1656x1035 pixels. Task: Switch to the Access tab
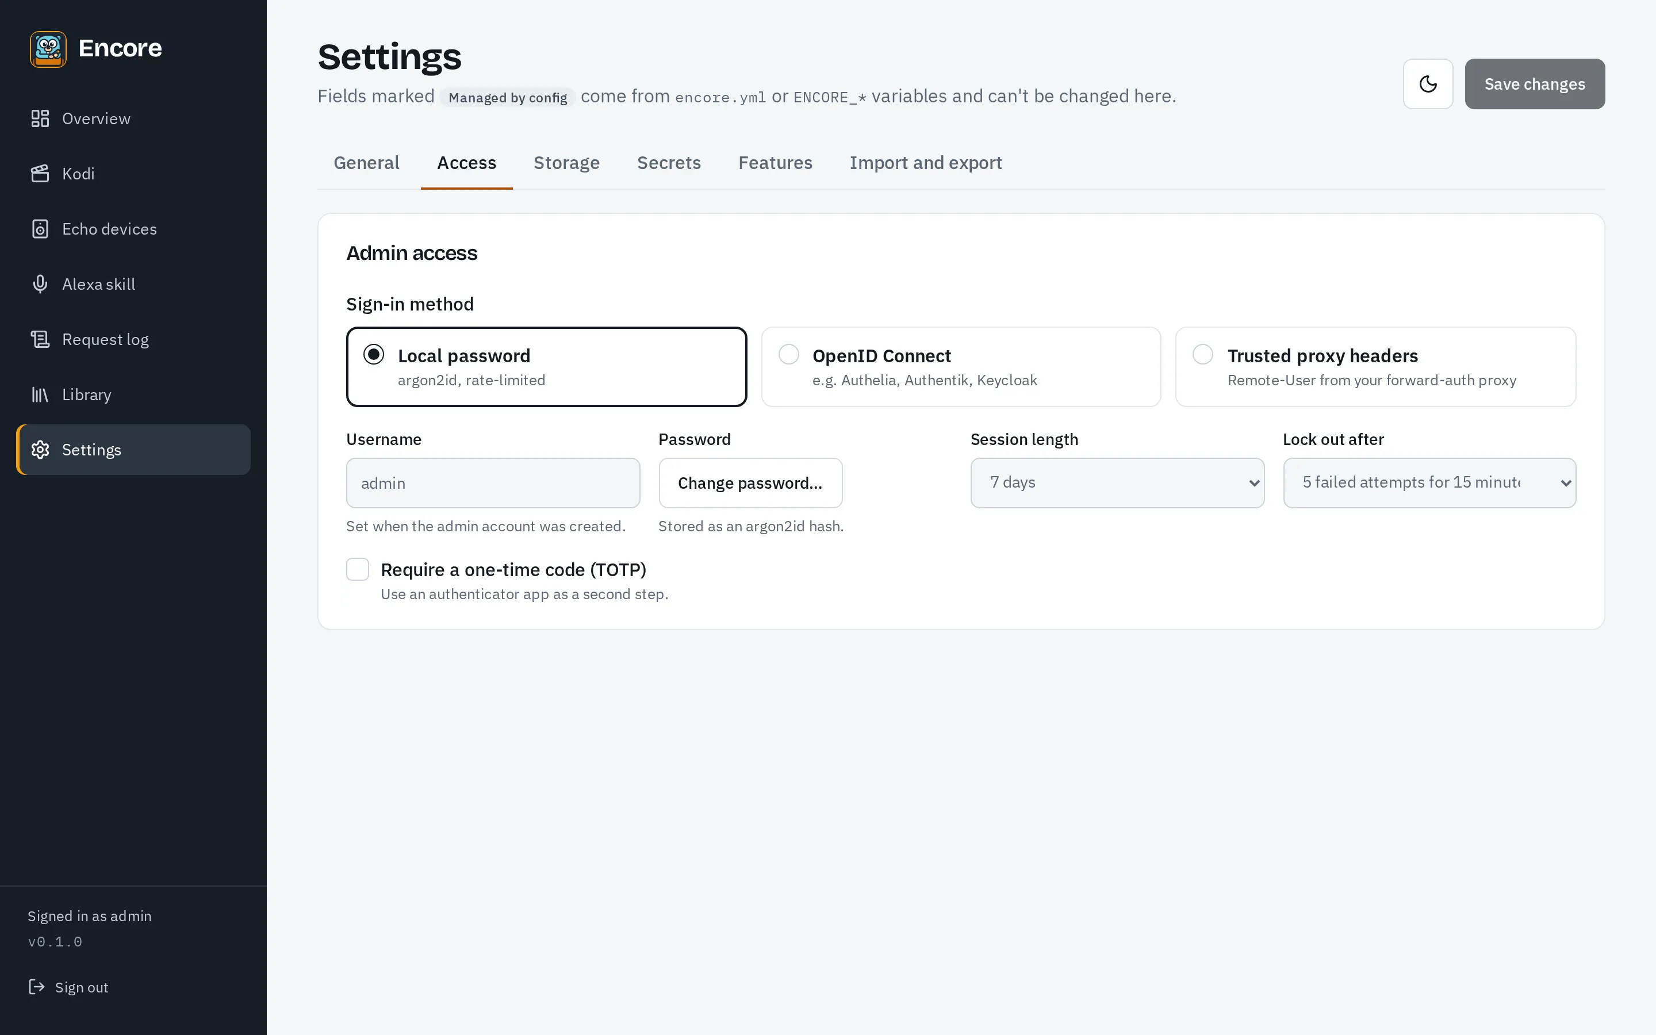[x=467, y=163]
